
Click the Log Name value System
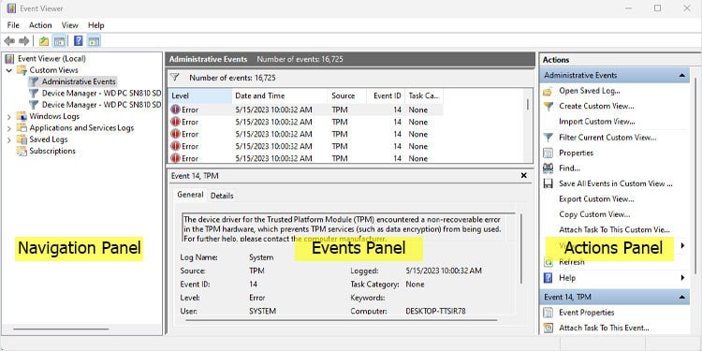[261, 257]
